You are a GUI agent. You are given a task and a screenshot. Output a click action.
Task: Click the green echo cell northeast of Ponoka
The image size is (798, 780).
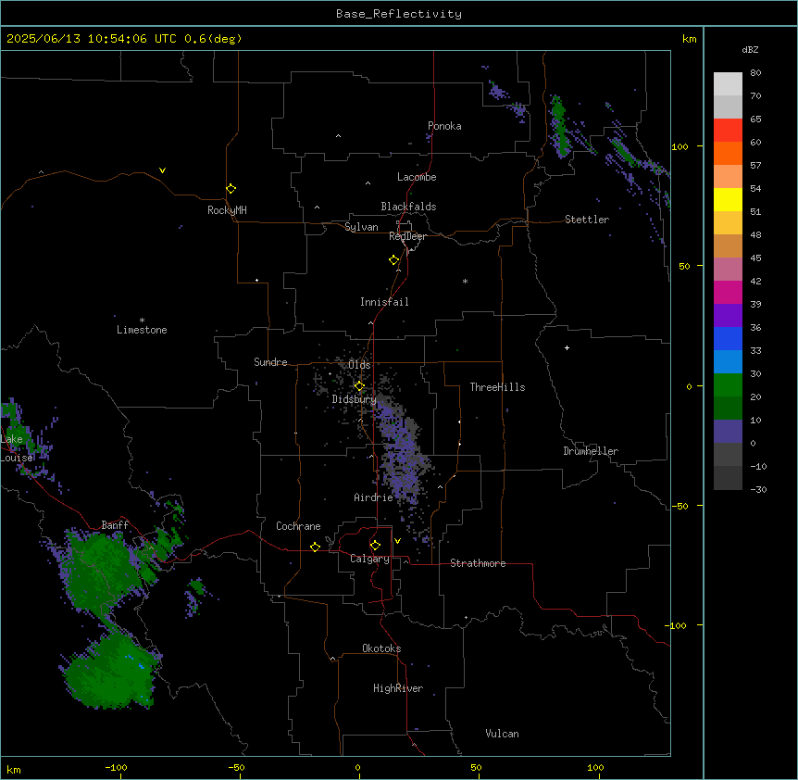click(558, 125)
